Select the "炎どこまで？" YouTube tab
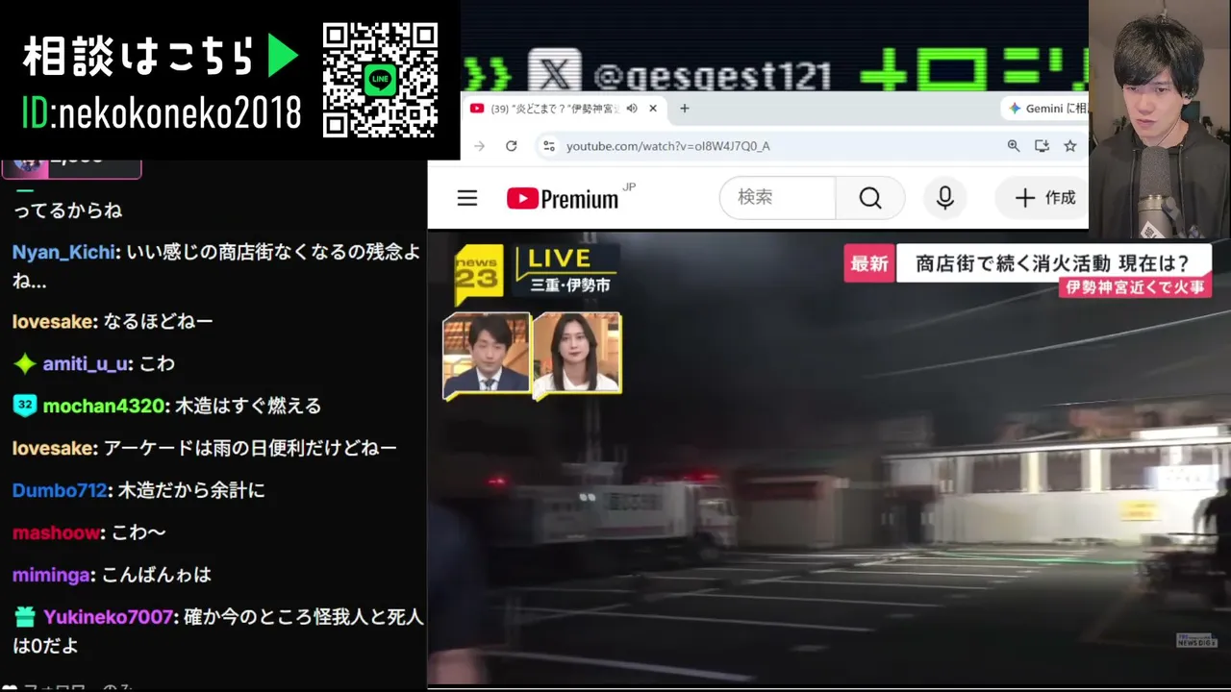Screen dimensions: 1231x692 565,109
